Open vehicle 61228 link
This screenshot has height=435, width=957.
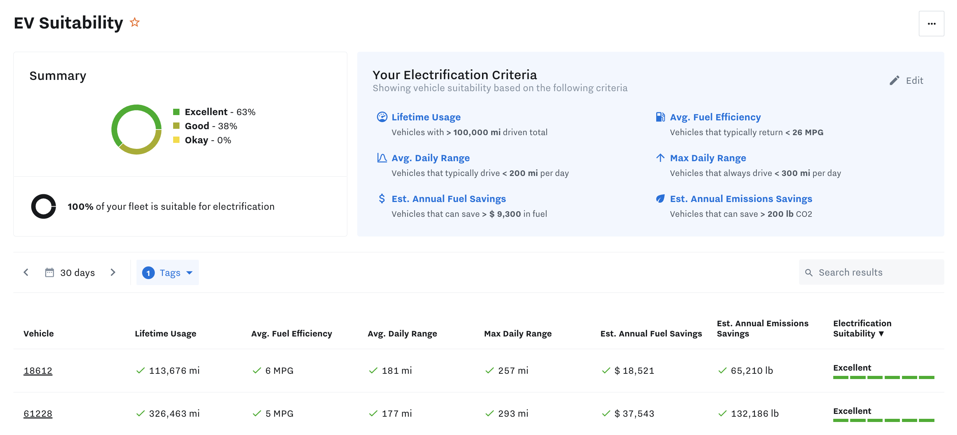click(38, 414)
